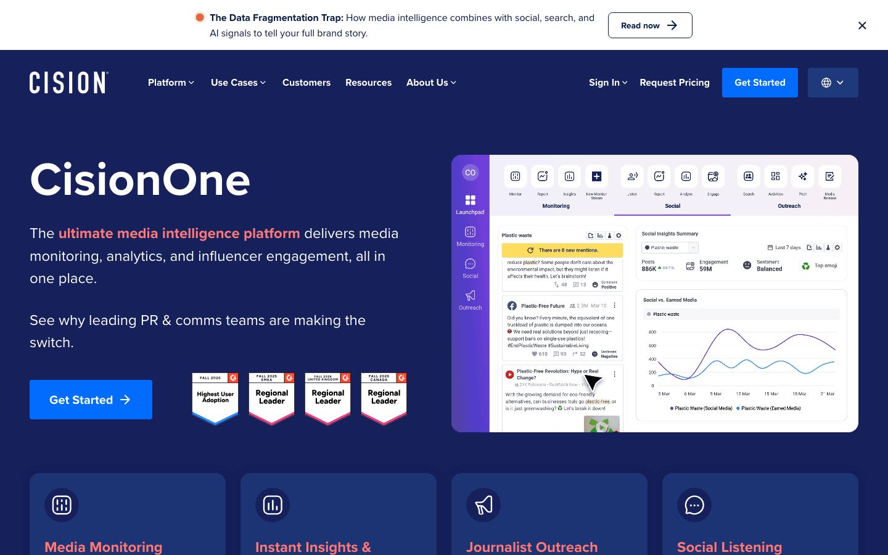The height and width of the screenshot is (555, 888).
Task: Click the Request Pricing link
Action: (675, 83)
